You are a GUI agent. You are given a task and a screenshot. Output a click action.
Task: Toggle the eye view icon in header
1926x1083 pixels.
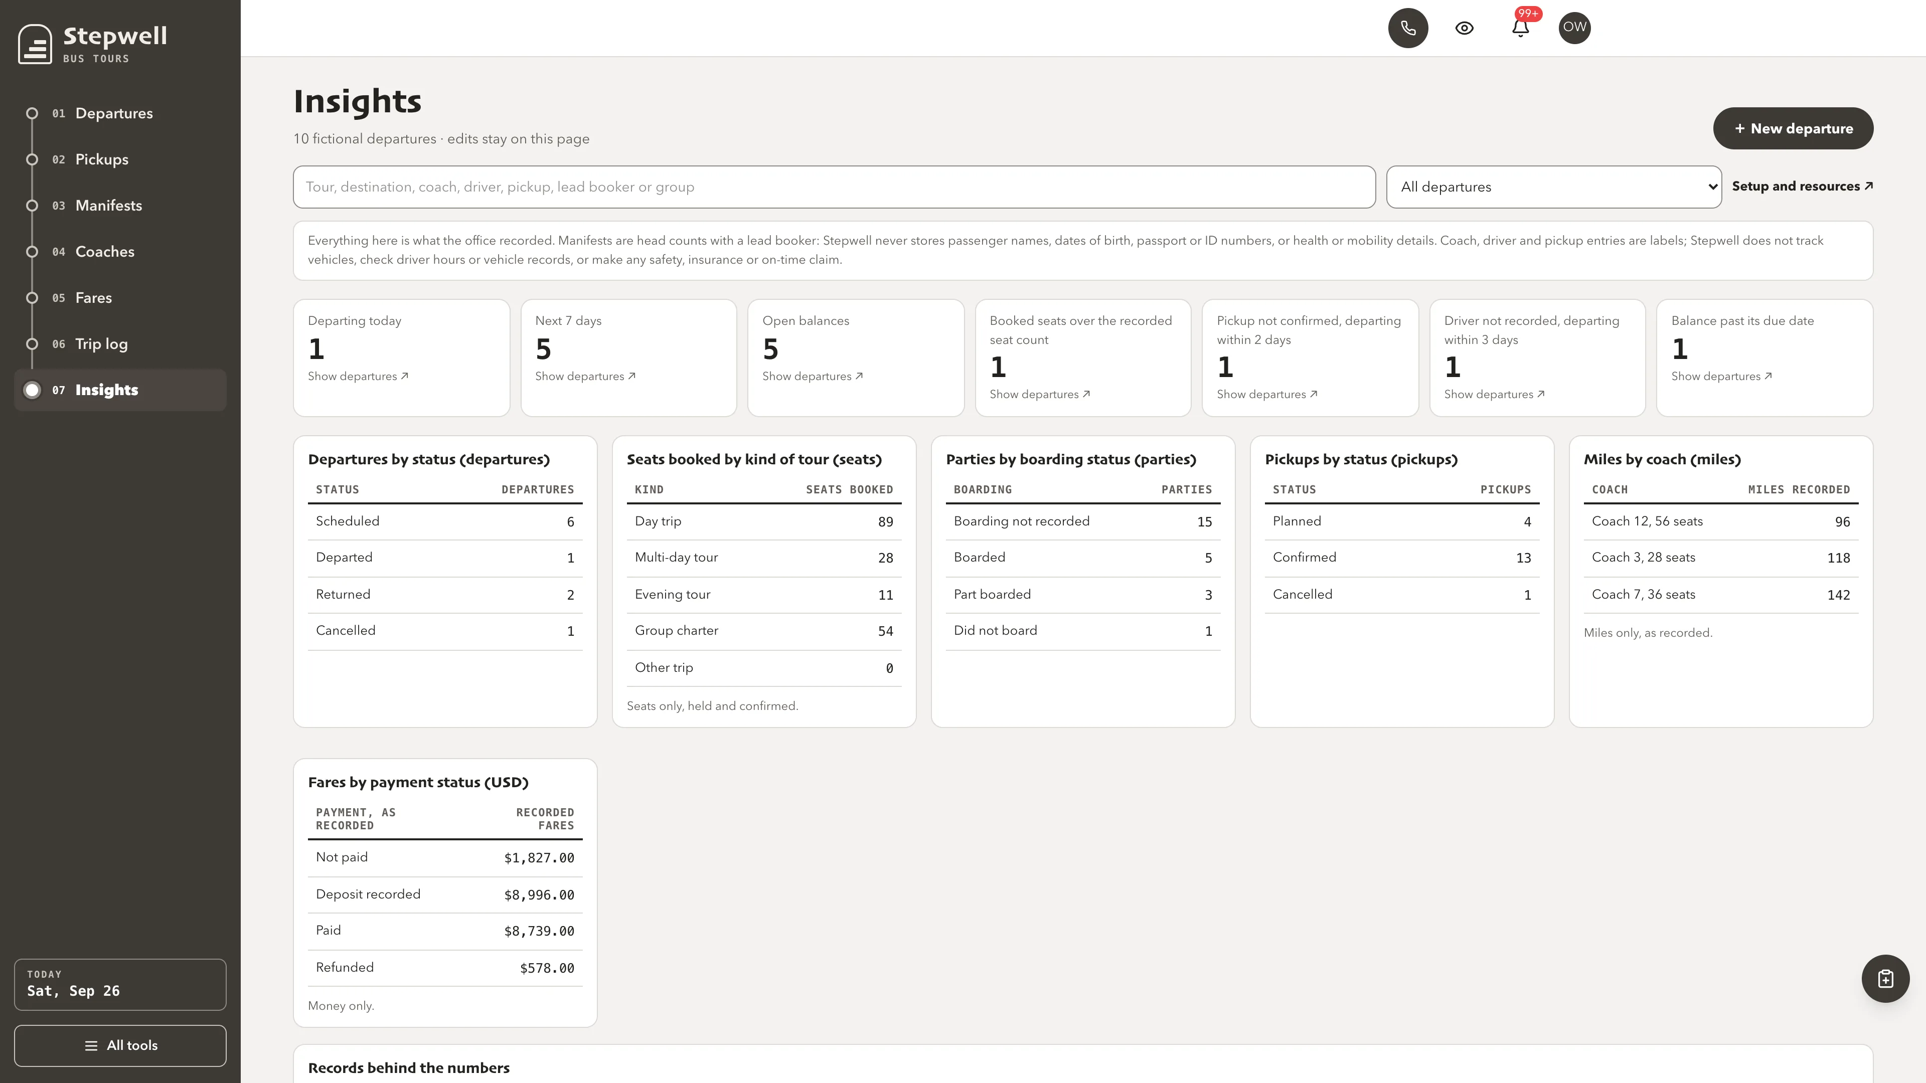[1464, 28]
